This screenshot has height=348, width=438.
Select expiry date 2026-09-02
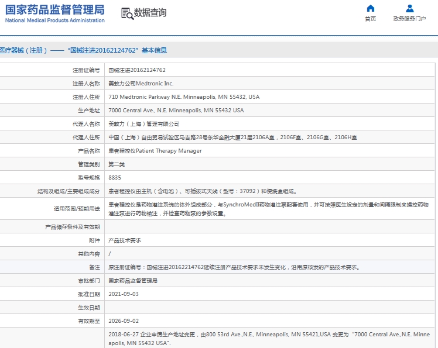124,321
